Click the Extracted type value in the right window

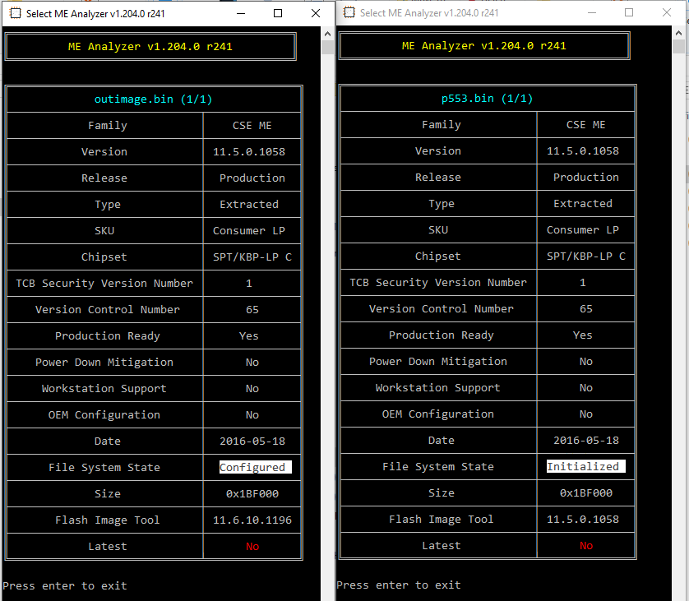583,203
